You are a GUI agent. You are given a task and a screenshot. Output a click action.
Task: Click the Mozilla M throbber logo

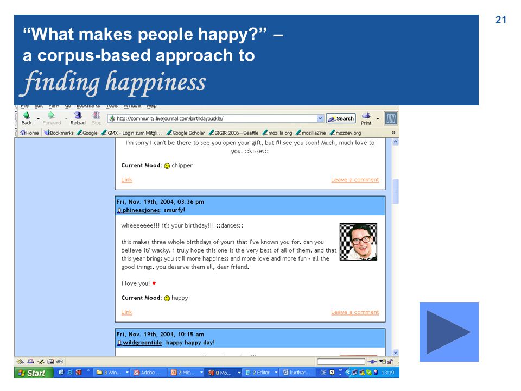coord(391,118)
